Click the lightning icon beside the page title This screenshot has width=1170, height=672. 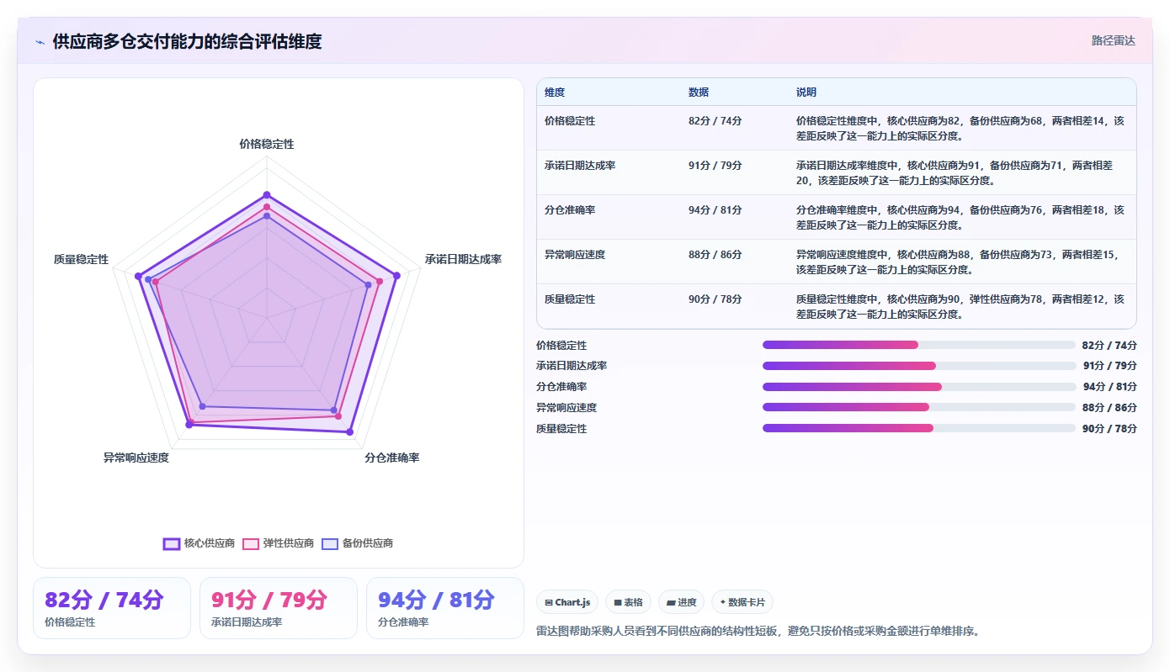(40, 42)
